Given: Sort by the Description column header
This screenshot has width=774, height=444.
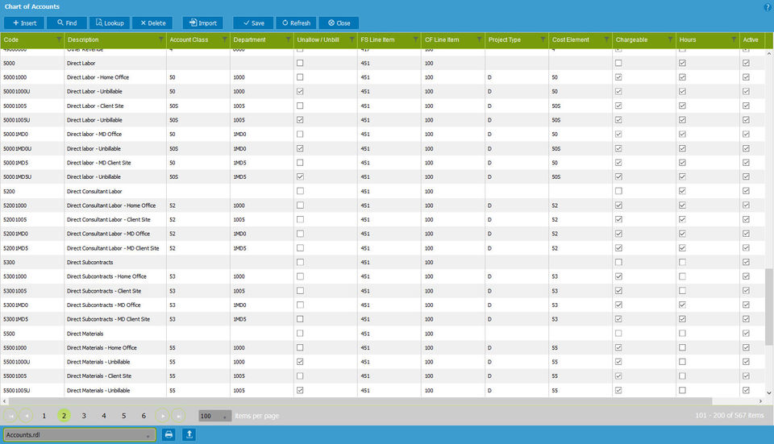Looking at the screenshot, I should pyautogui.click(x=83, y=39).
